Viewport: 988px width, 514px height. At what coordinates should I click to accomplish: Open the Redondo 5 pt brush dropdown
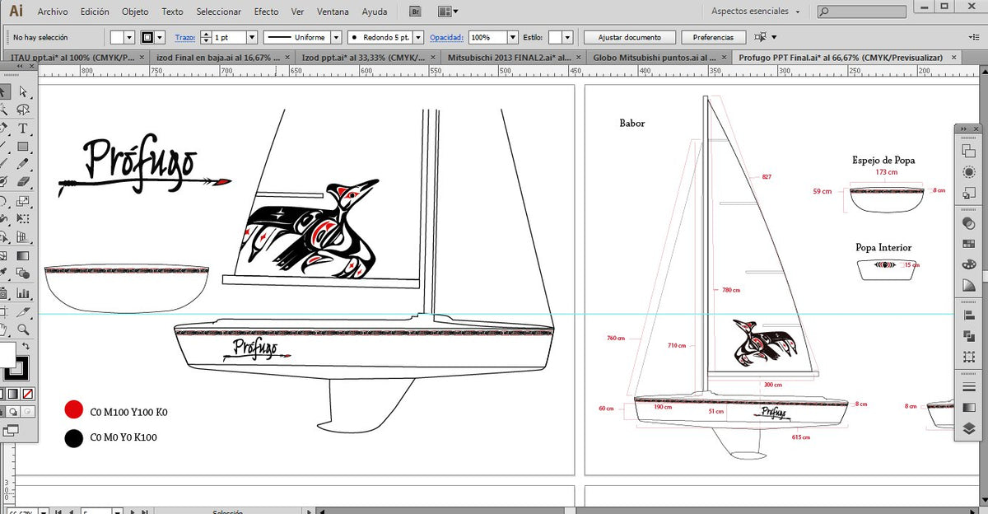click(x=417, y=37)
